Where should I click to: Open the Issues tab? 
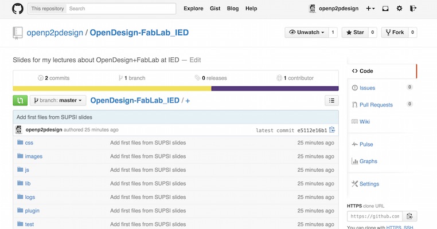(x=368, y=88)
